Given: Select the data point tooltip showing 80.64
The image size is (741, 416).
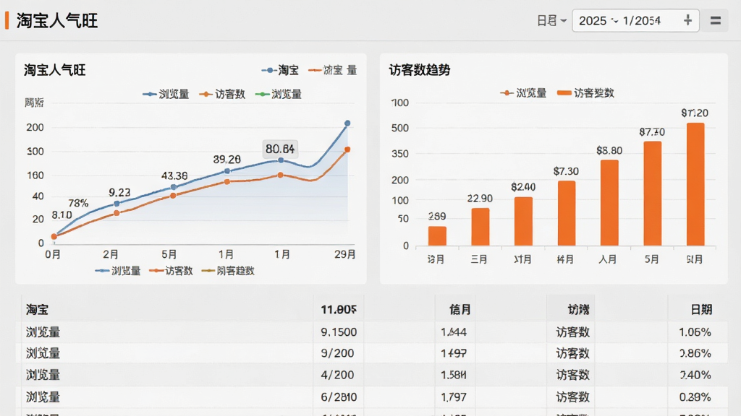Looking at the screenshot, I should (280, 149).
